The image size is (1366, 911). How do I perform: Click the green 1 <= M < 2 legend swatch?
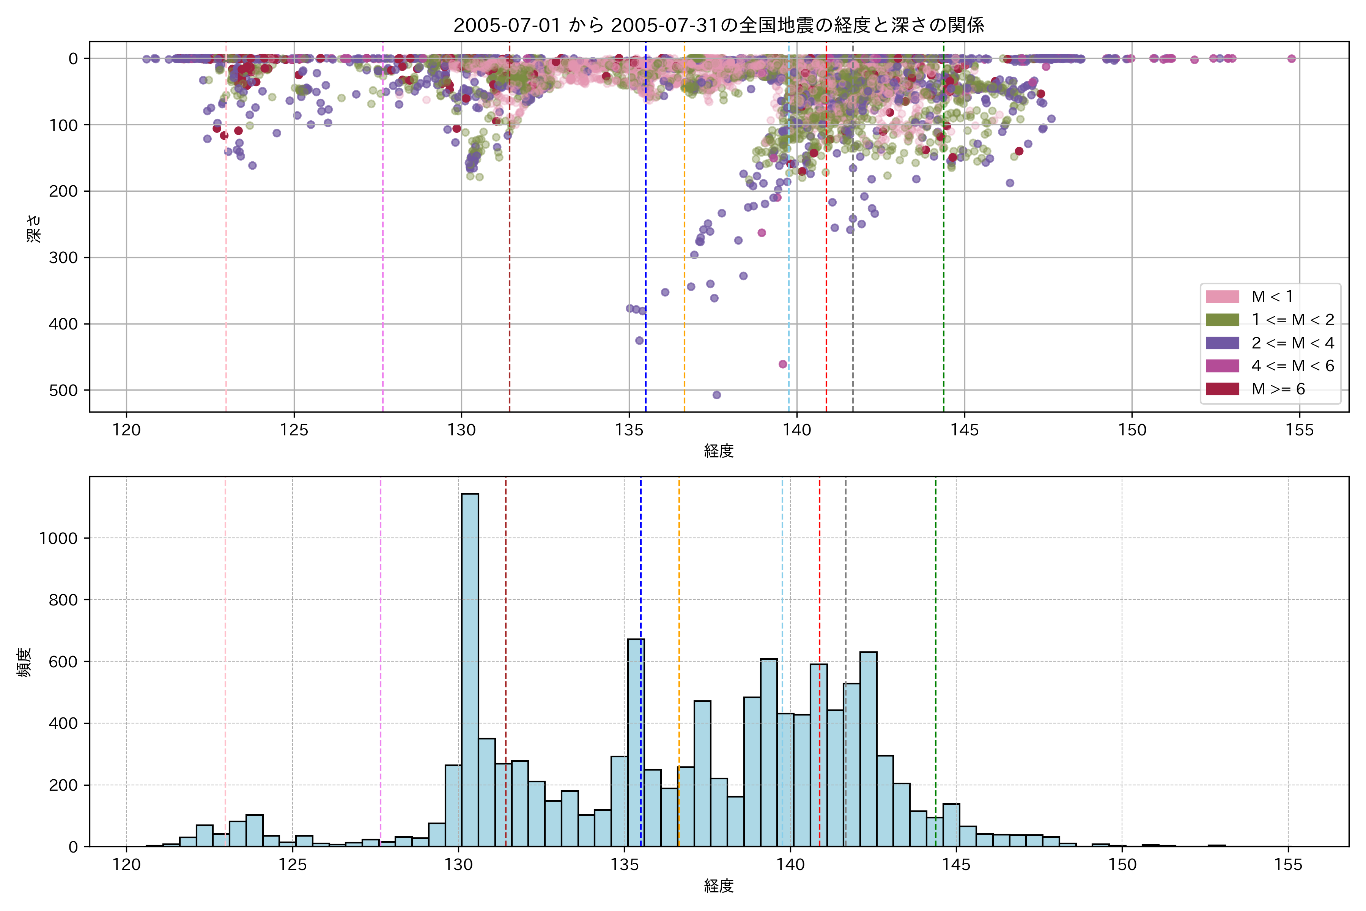[x=1223, y=320]
